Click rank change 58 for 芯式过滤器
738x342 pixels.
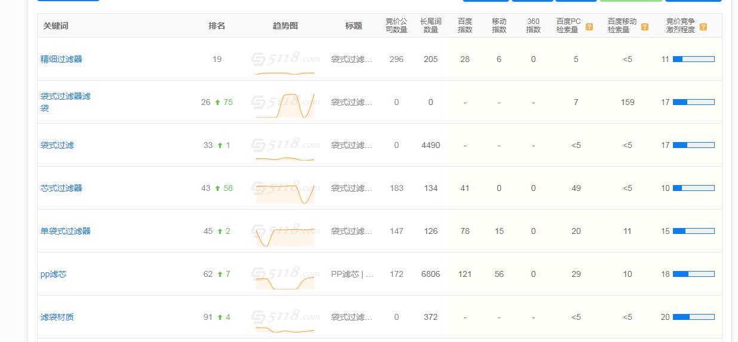pyautogui.click(x=228, y=188)
